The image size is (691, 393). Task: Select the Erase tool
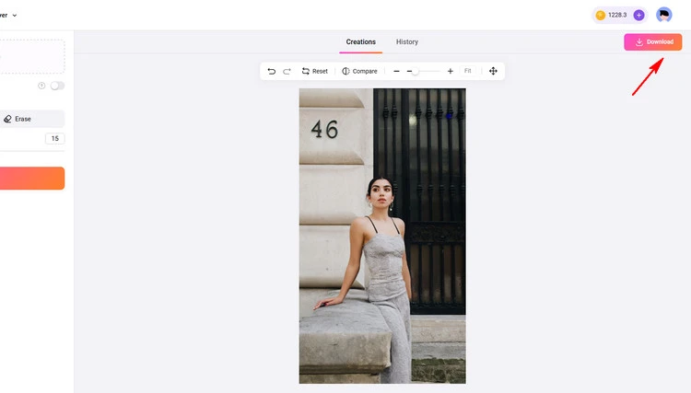(31, 119)
